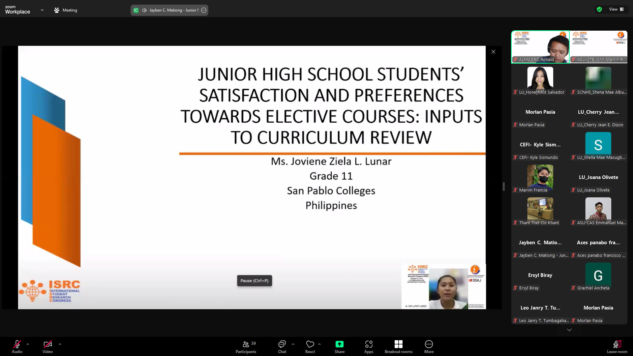
Task: Click the More options ellipsis icon
Action: 429,344
